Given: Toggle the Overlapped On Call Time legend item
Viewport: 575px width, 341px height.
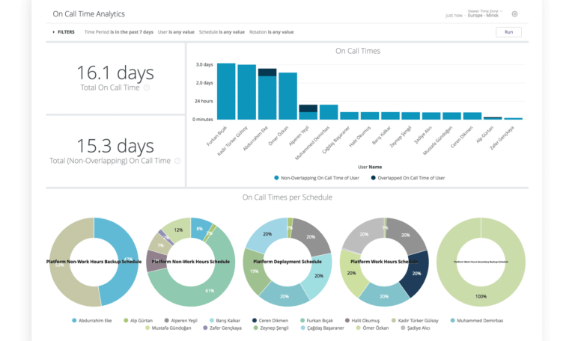Looking at the screenshot, I should [x=408, y=178].
